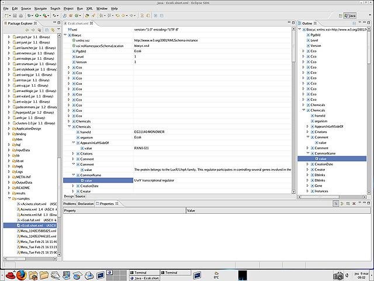Click the screenshot camera panel icon
Viewport: 374px width, 281px height.
click(338, 276)
